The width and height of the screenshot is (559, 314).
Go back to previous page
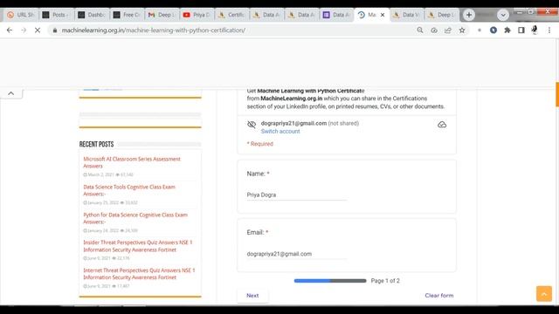point(10,31)
